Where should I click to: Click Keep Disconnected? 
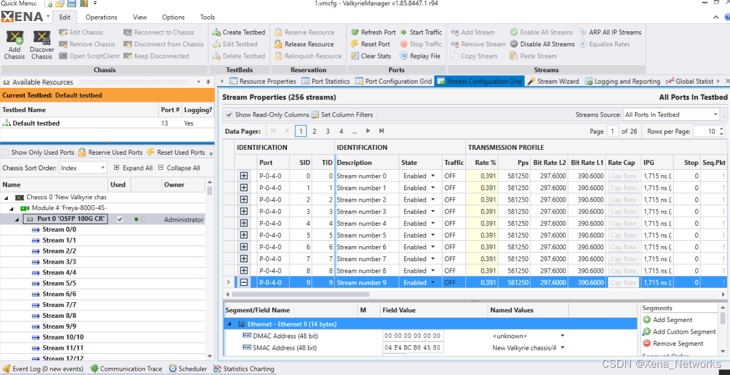coord(156,56)
